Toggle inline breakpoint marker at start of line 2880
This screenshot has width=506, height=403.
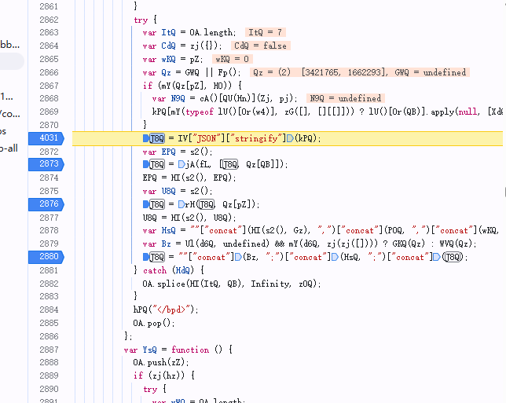146,257
